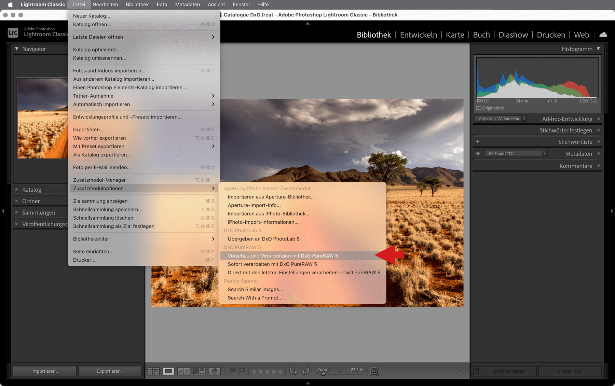Add keyword with plus icon in Stichwortliste
This screenshot has height=386, width=615.
click(478, 141)
